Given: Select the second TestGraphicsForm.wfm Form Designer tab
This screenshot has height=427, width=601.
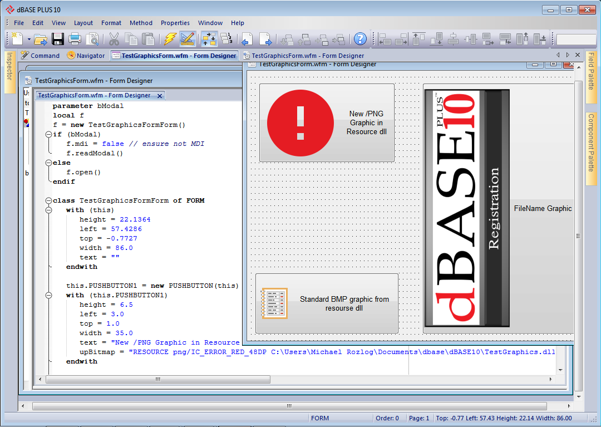Looking at the screenshot, I should click(x=303, y=56).
